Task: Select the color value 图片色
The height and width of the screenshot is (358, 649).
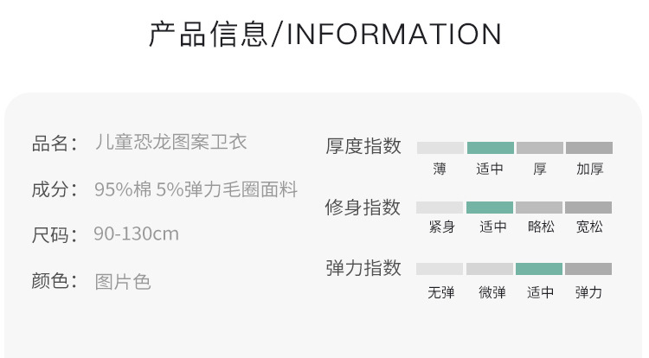Action: (x=122, y=281)
